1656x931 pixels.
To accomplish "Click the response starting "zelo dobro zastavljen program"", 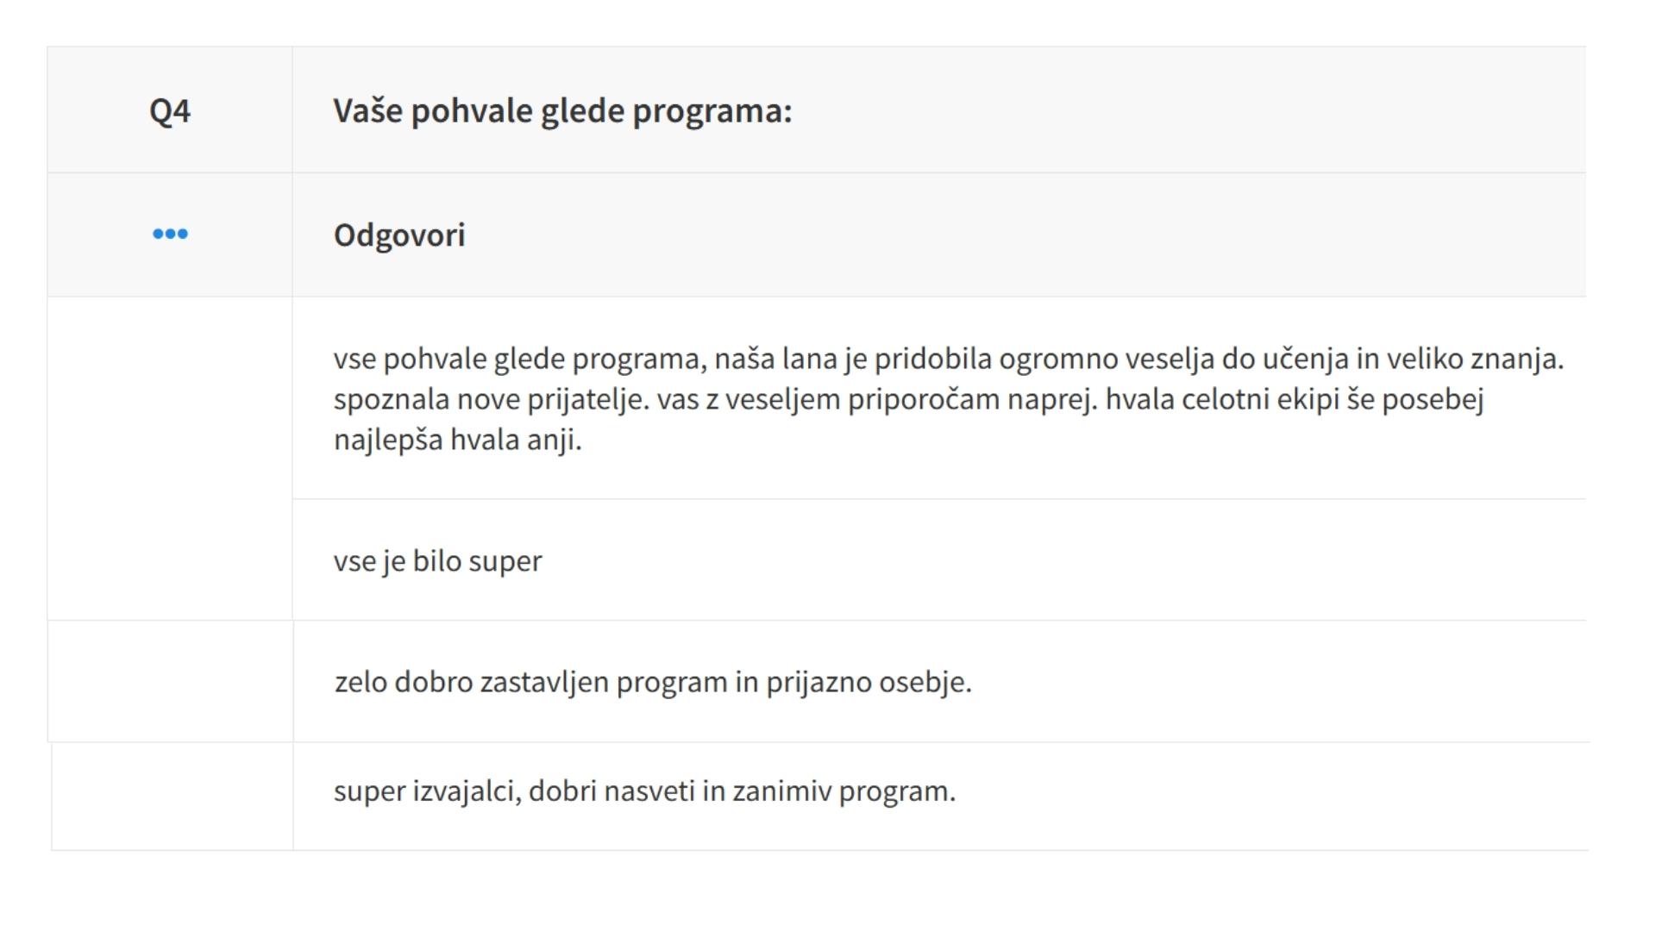I will 653,682.
